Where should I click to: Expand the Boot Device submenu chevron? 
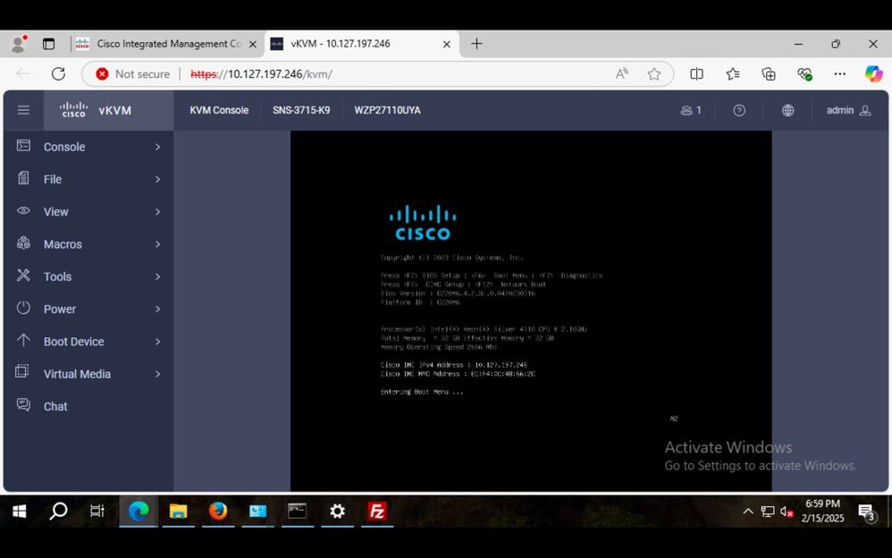157,342
